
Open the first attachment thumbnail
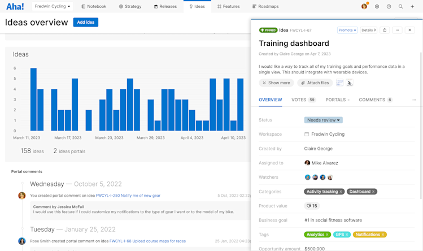point(340,83)
